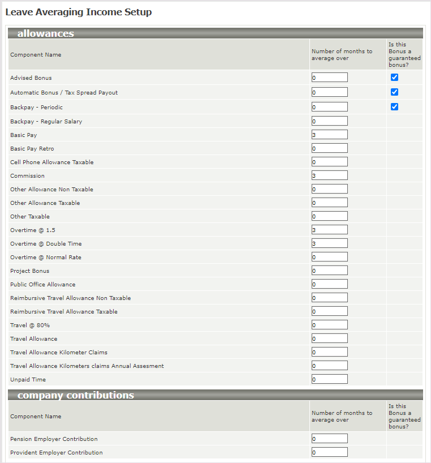Focus the Commission months to average field
431x463 pixels.
point(329,175)
